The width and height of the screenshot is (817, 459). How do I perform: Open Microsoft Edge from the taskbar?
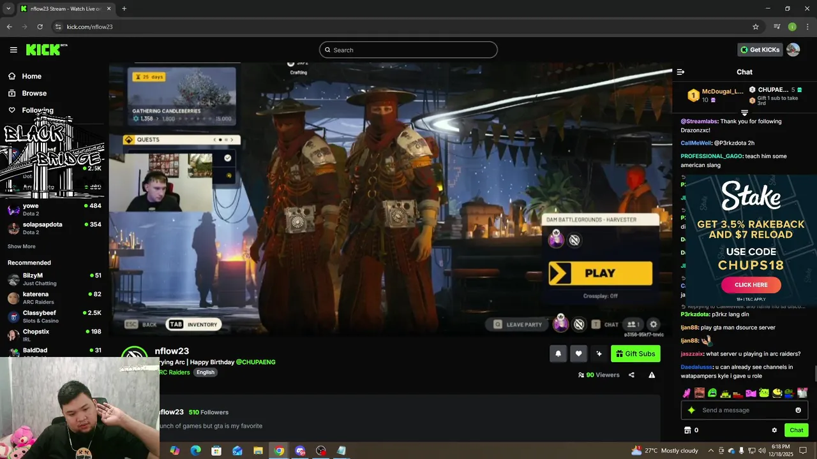coord(195,451)
